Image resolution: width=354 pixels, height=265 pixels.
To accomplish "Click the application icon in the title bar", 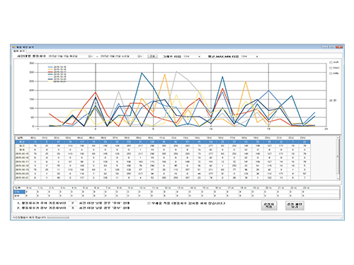I will pos(13,47).
